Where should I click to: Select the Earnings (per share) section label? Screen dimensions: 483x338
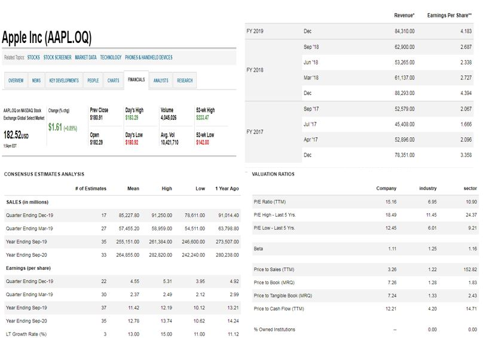(28, 268)
